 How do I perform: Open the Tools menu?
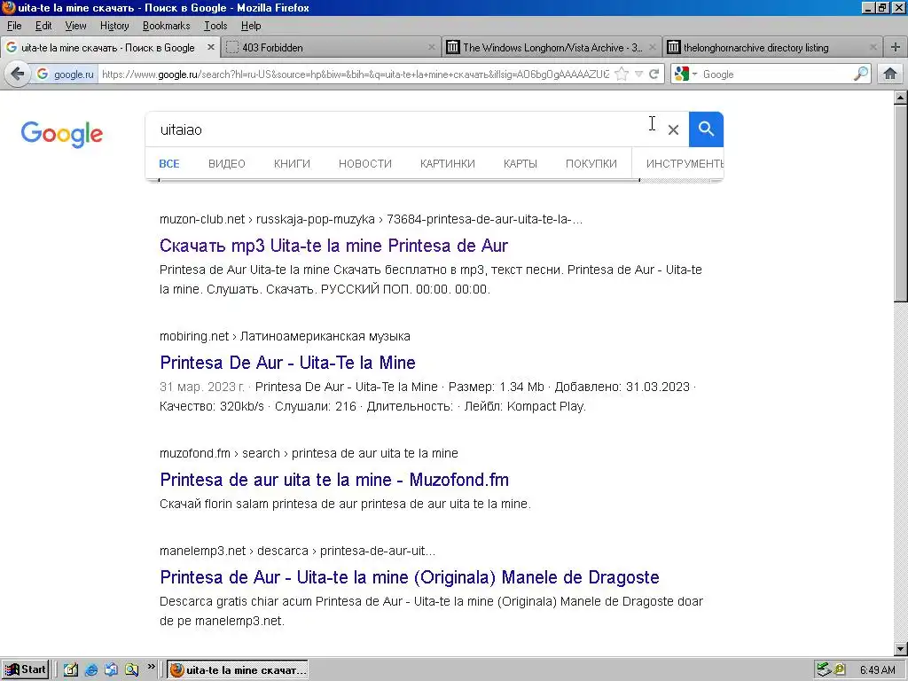(215, 26)
